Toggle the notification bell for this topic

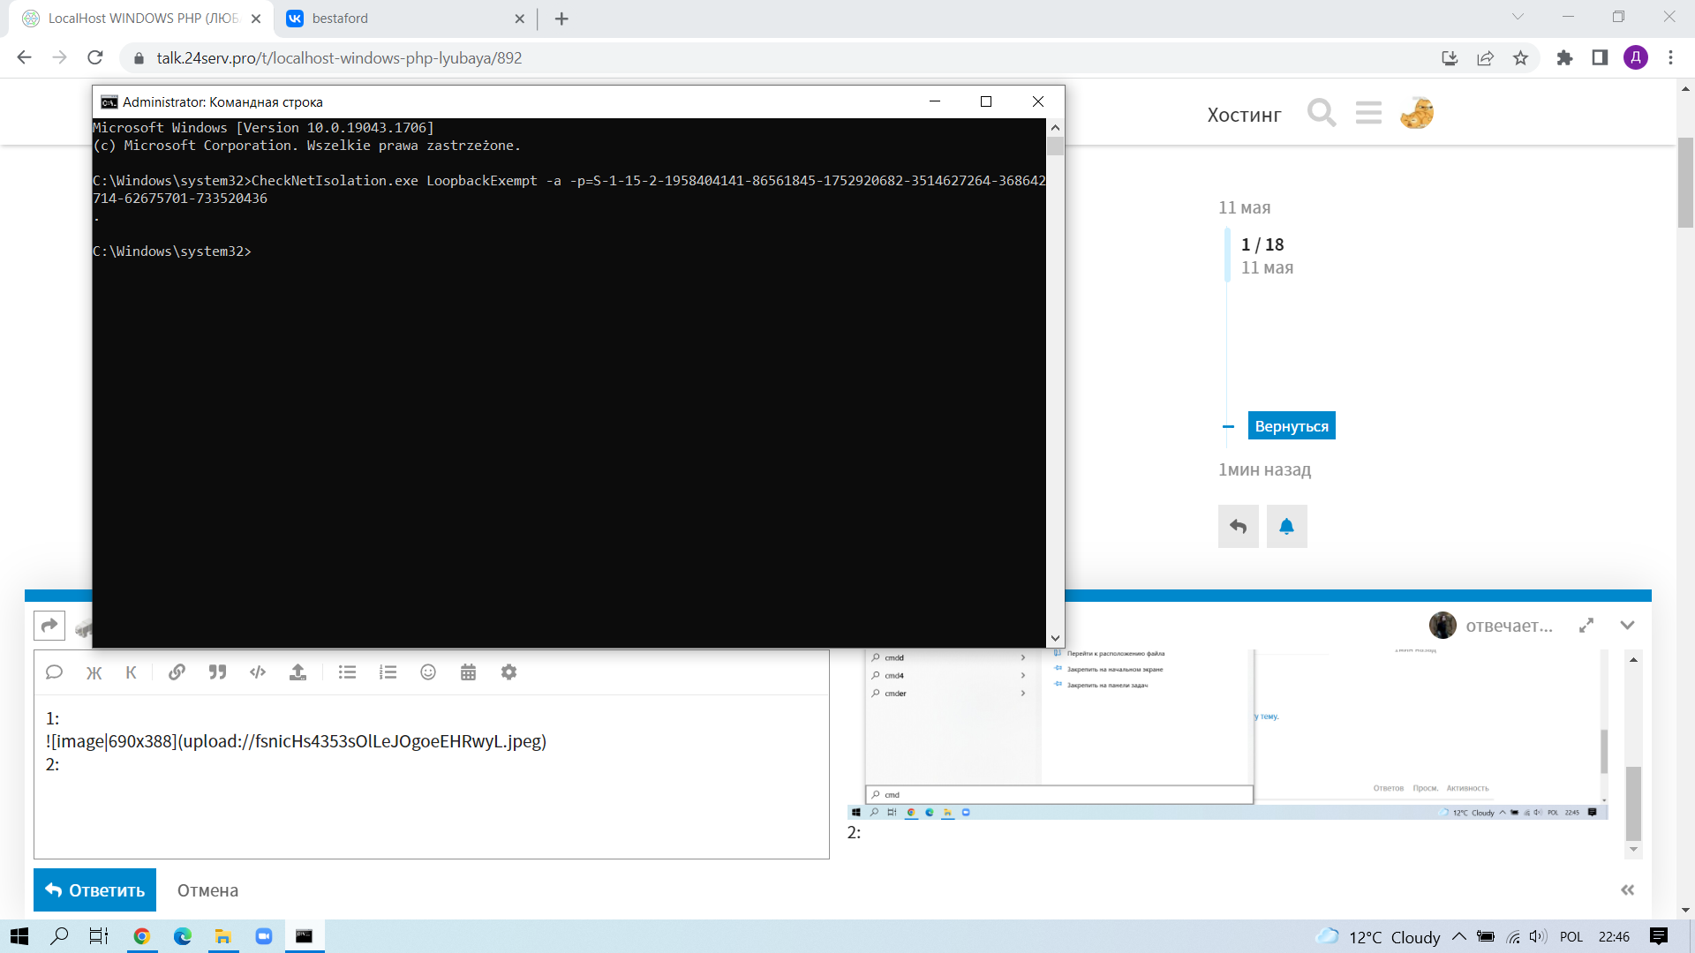pyautogui.click(x=1286, y=527)
